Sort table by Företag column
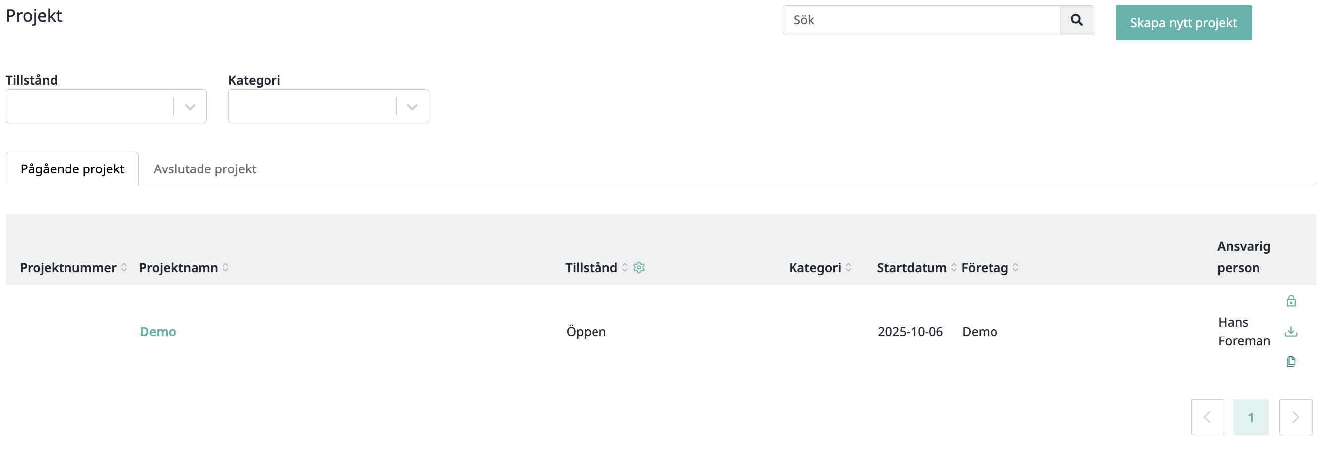This screenshot has width=1324, height=449. (x=1016, y=267)
